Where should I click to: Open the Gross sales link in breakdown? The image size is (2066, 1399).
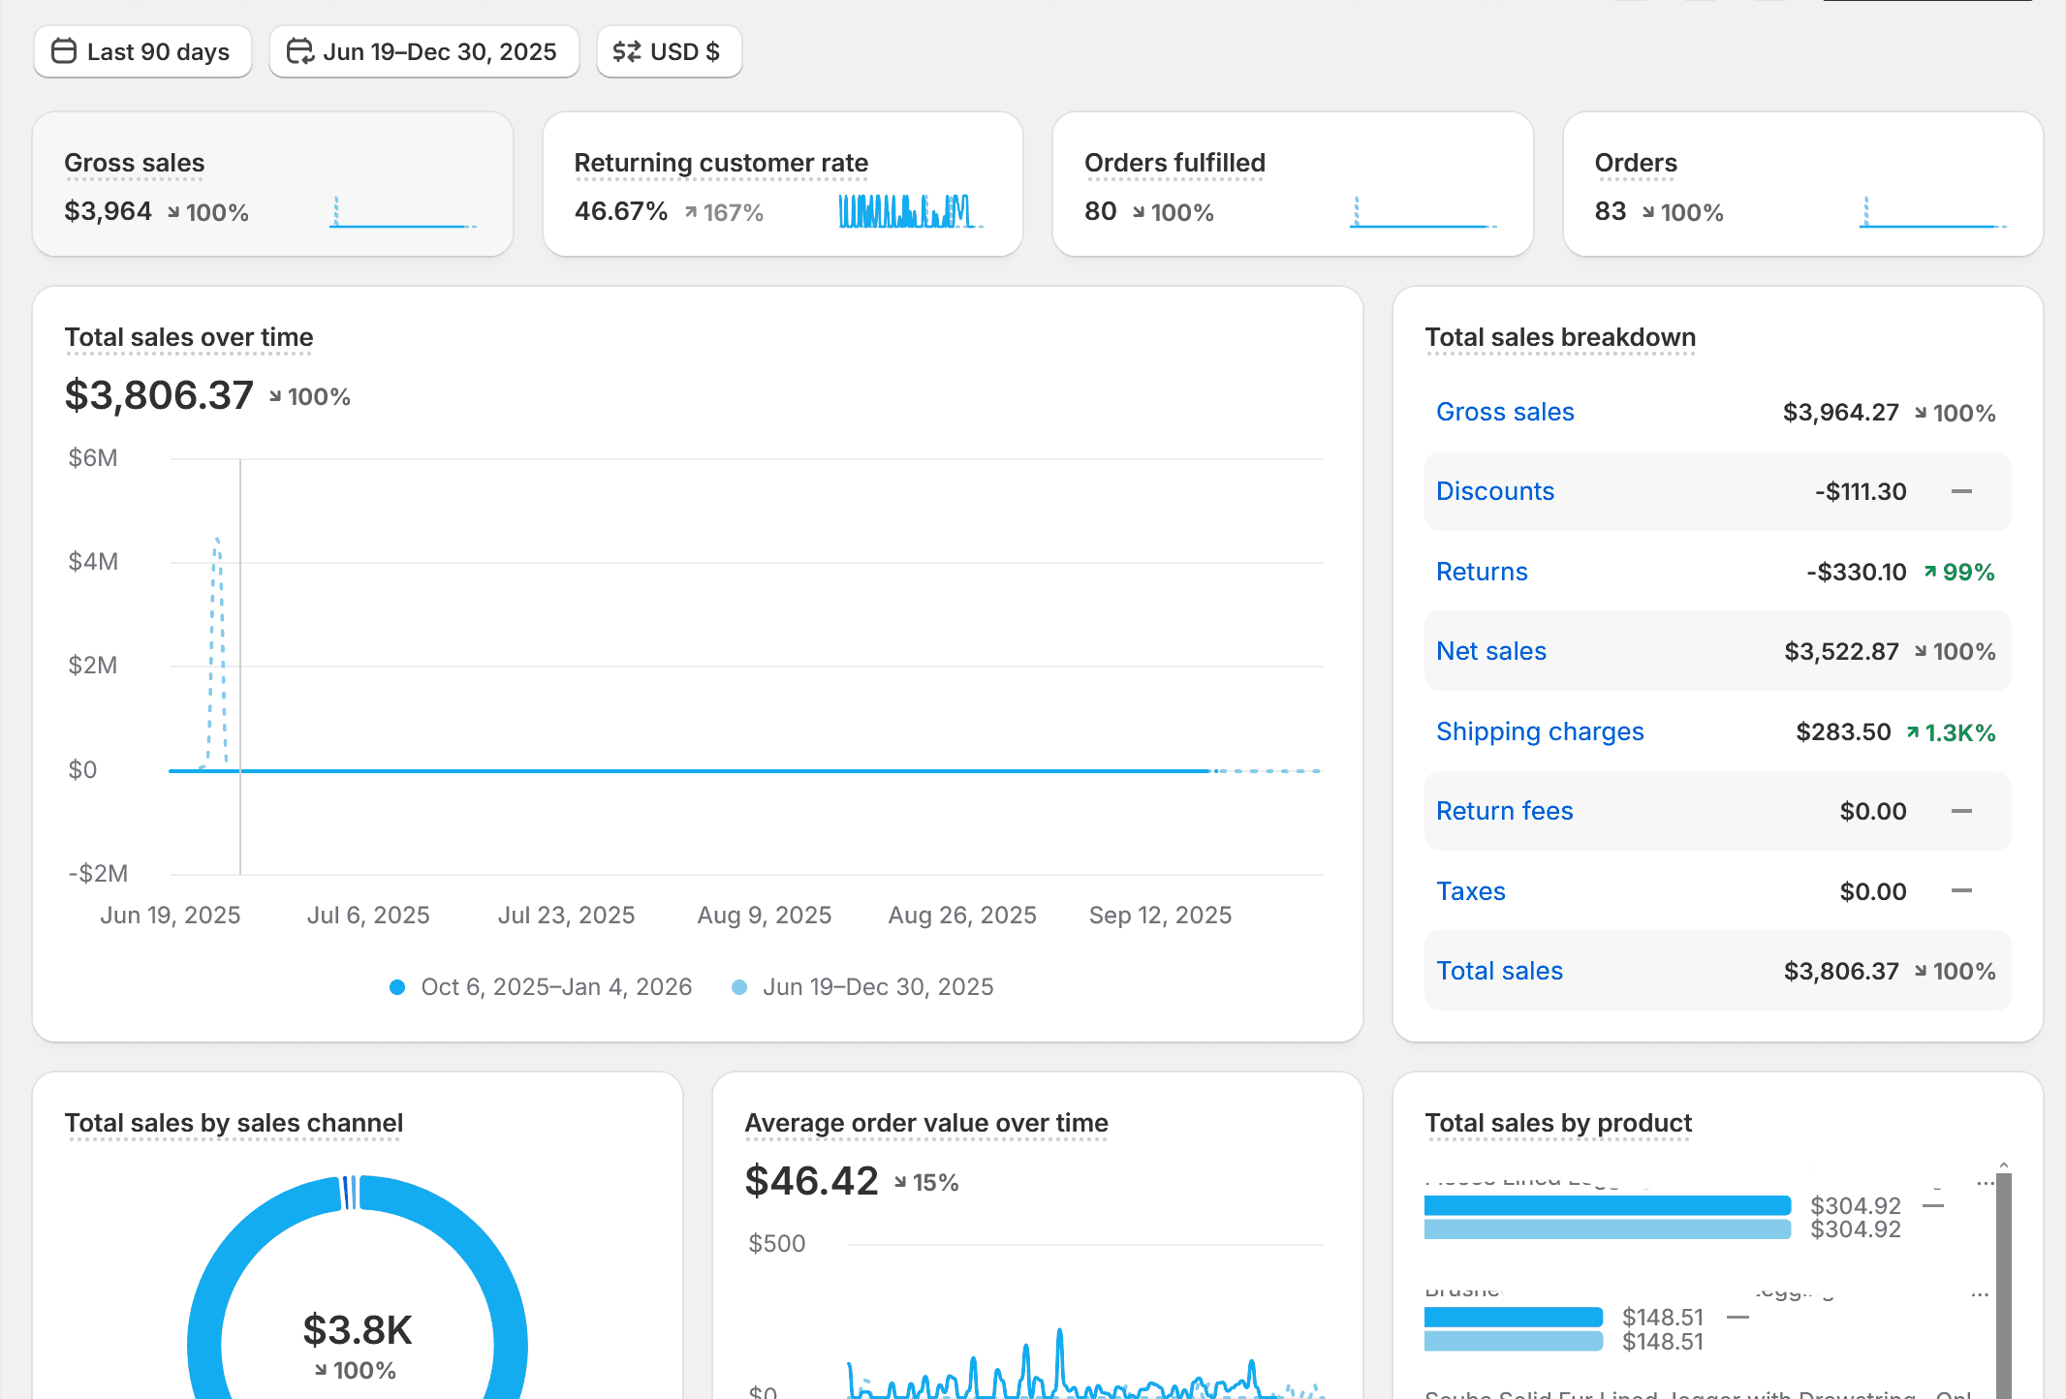[x=1504, y=412]
